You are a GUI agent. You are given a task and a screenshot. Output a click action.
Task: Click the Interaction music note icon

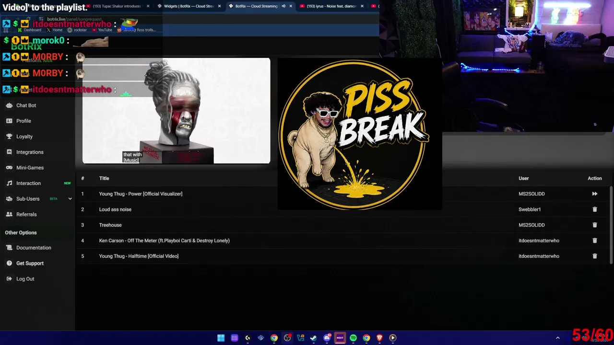coord(9,183)
